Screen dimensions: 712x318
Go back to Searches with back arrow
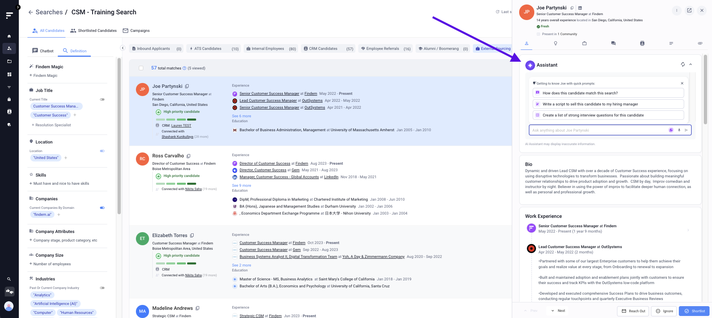31,12
